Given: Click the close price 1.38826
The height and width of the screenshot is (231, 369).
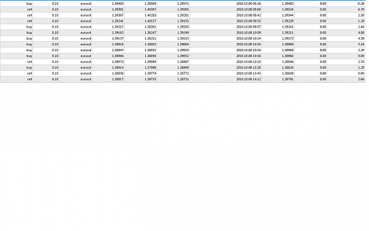Looking at the screenshot, I should 288,67.
